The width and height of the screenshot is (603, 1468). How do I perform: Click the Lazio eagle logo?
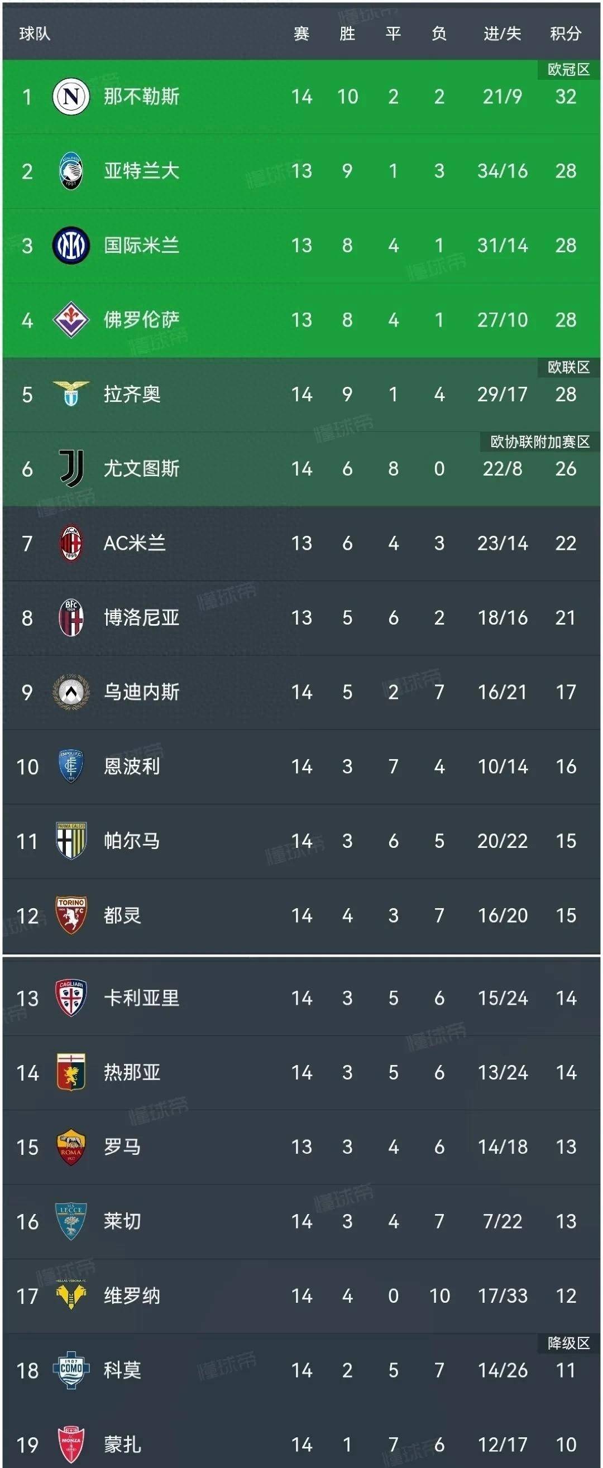pyautogui.click(x=71, y=394)
